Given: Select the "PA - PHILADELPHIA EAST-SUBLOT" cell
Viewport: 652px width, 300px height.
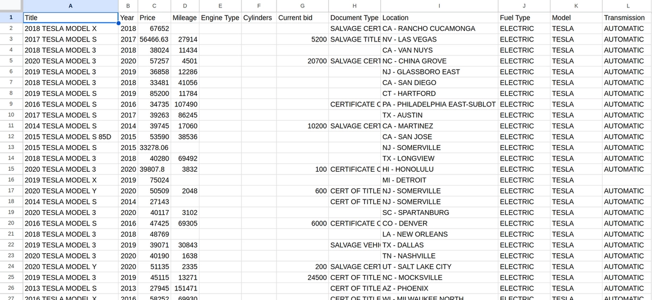Looking at the screenshot, I should pos(439,104).
